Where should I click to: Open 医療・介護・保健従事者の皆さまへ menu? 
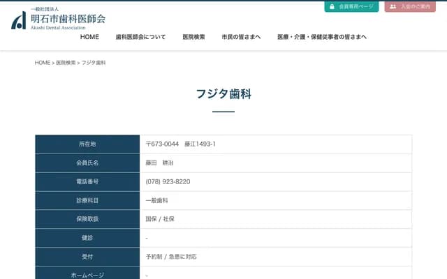[321, 37]
